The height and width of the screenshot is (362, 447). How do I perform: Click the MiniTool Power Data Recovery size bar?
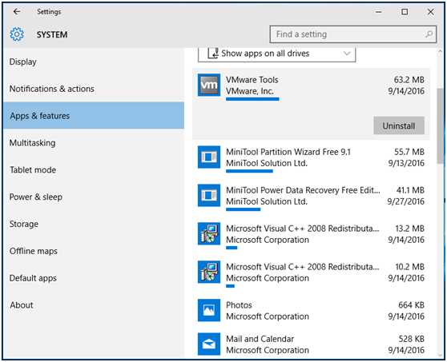pyautogui.click(x=244, y=209)
